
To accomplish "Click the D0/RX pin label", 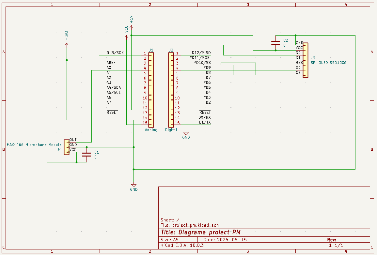I will point(205,117).
